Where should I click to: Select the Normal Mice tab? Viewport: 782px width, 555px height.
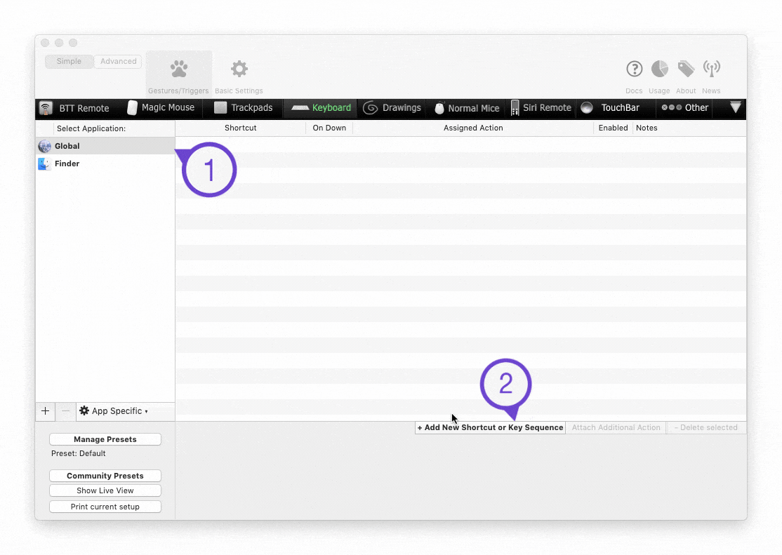point(467,108)
